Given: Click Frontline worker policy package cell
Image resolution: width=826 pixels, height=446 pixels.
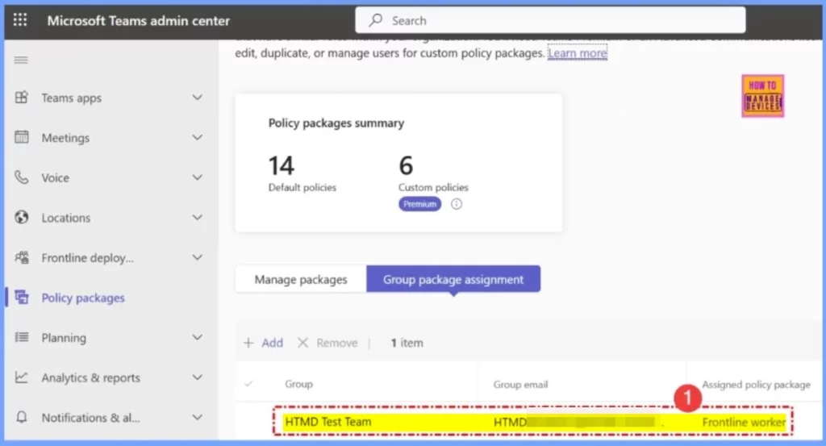Looking at the screenshot, I should coord(744,423).
